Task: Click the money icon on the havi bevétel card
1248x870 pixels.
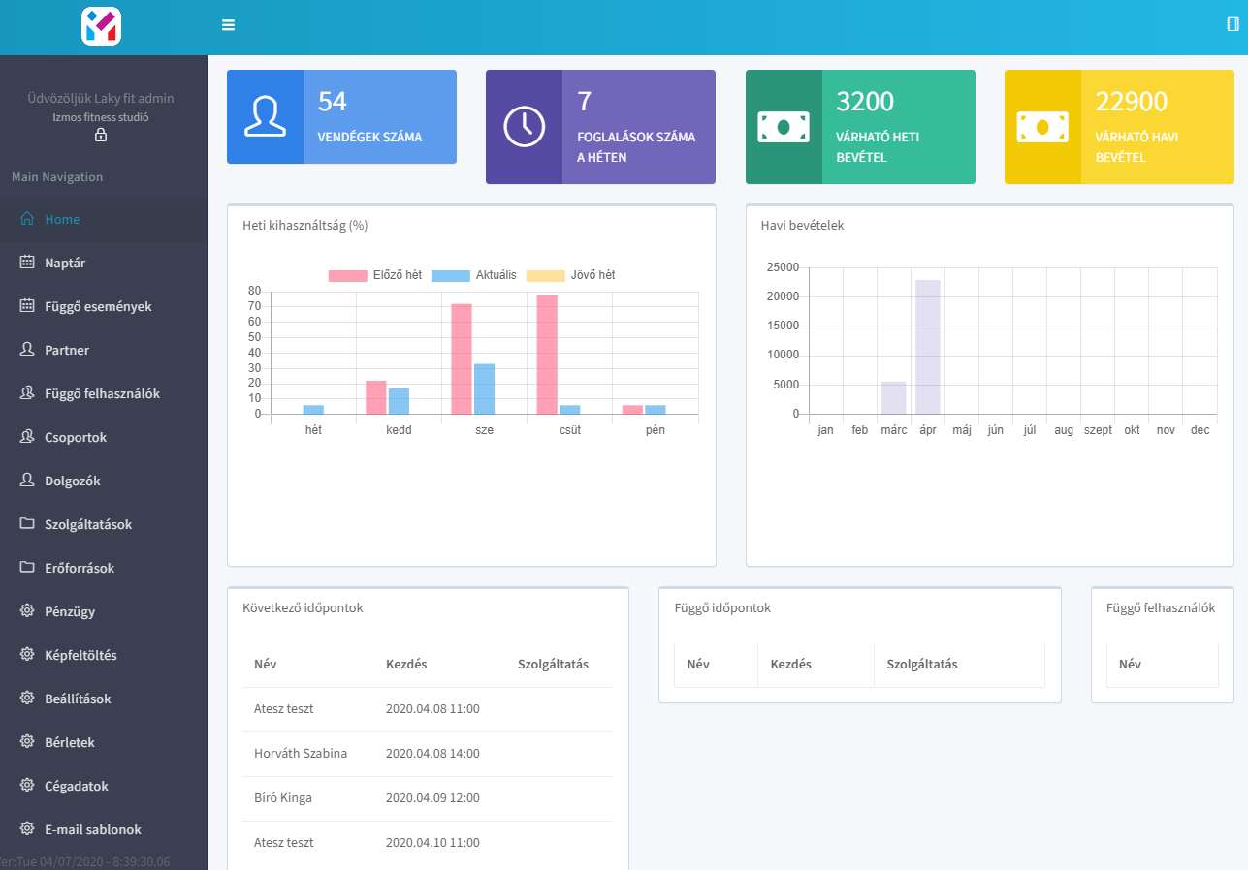Action: 1042,127
